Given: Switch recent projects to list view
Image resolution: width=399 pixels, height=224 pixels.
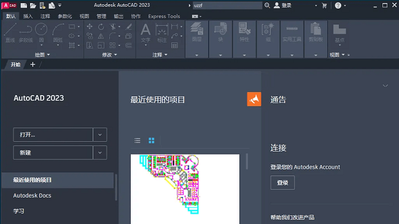Looking at the screenshot, I should 137,141.
